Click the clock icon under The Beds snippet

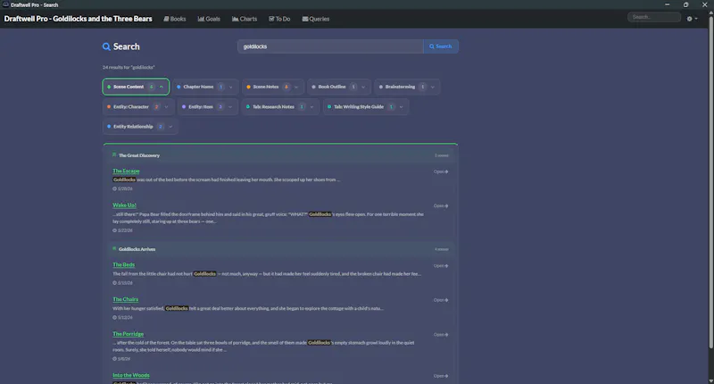tap(114, 283)
